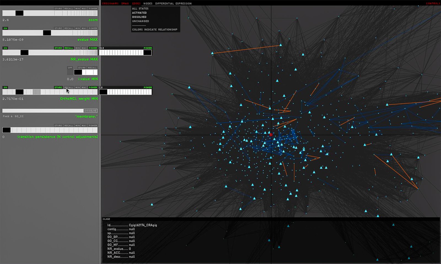Set zoom slider to MIN
This screenshot has width=441, height=264.
78,9
